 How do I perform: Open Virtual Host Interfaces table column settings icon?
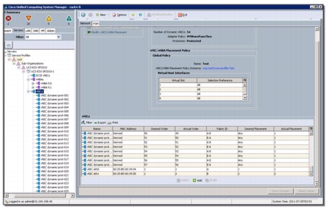pyautogui.click(x=245, y=80)
